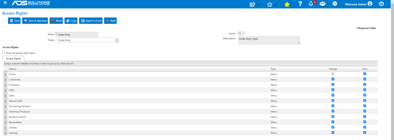394x140 pixels.
Task: Toggle Change checkbox for Customers
Action: tap(333, 79)
